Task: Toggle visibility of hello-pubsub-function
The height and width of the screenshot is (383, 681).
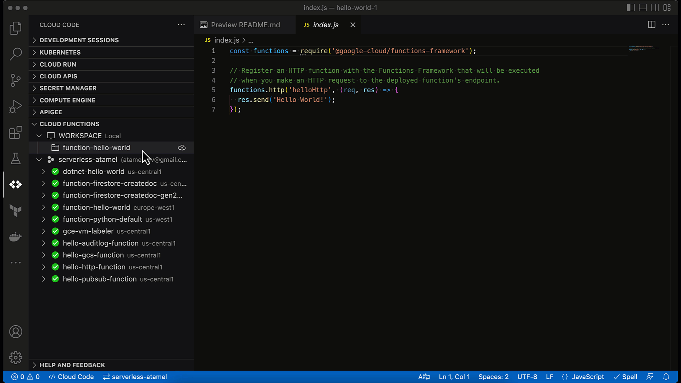Action: pyautogui.click(x=43, y=279)
